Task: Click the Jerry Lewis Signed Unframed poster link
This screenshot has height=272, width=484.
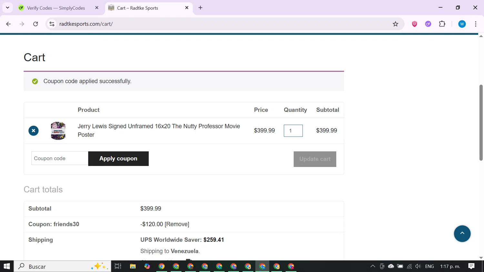Action: [159, 131]
